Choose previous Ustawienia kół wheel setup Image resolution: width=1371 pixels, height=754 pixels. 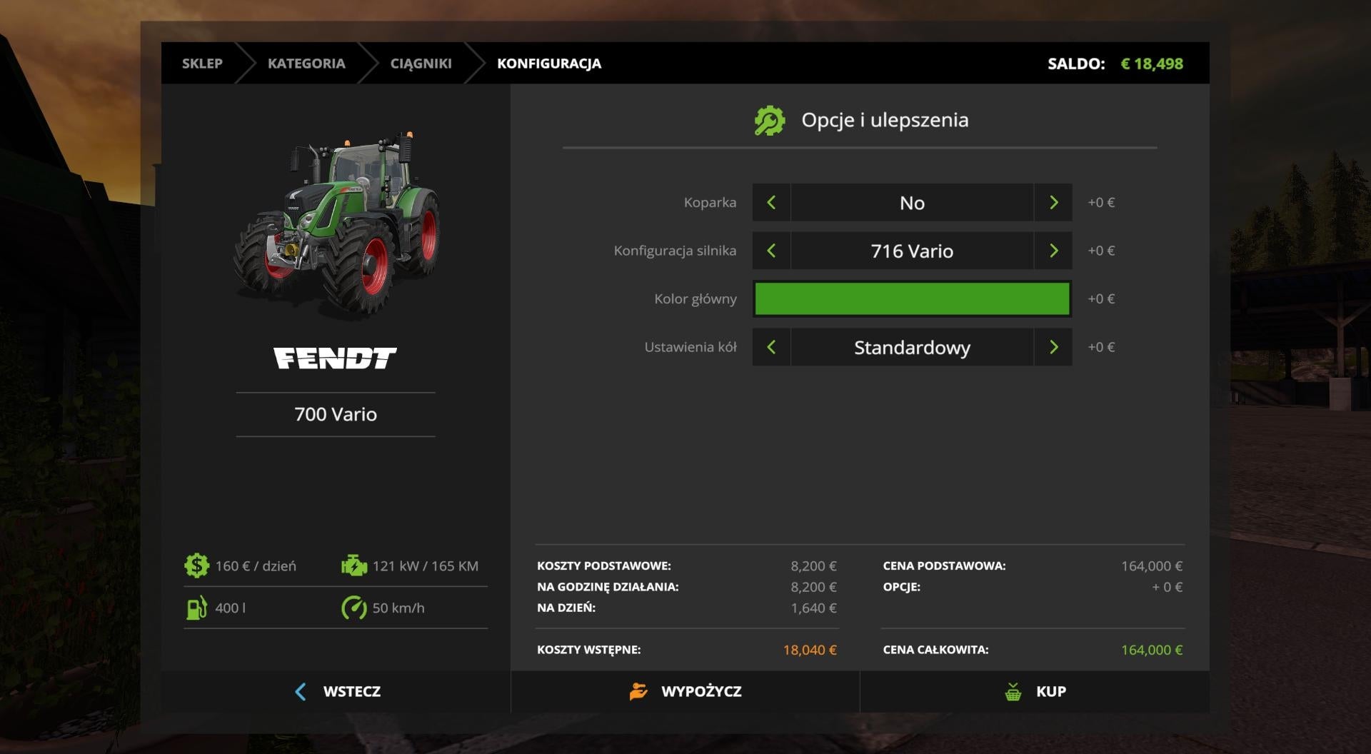[x=771, y=347]
